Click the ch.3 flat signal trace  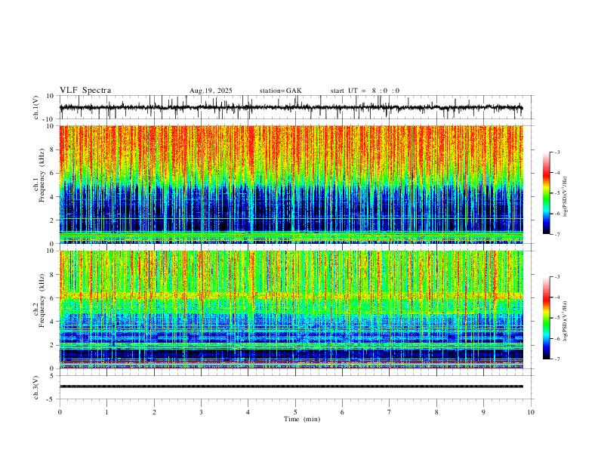(x=291, y=387)
